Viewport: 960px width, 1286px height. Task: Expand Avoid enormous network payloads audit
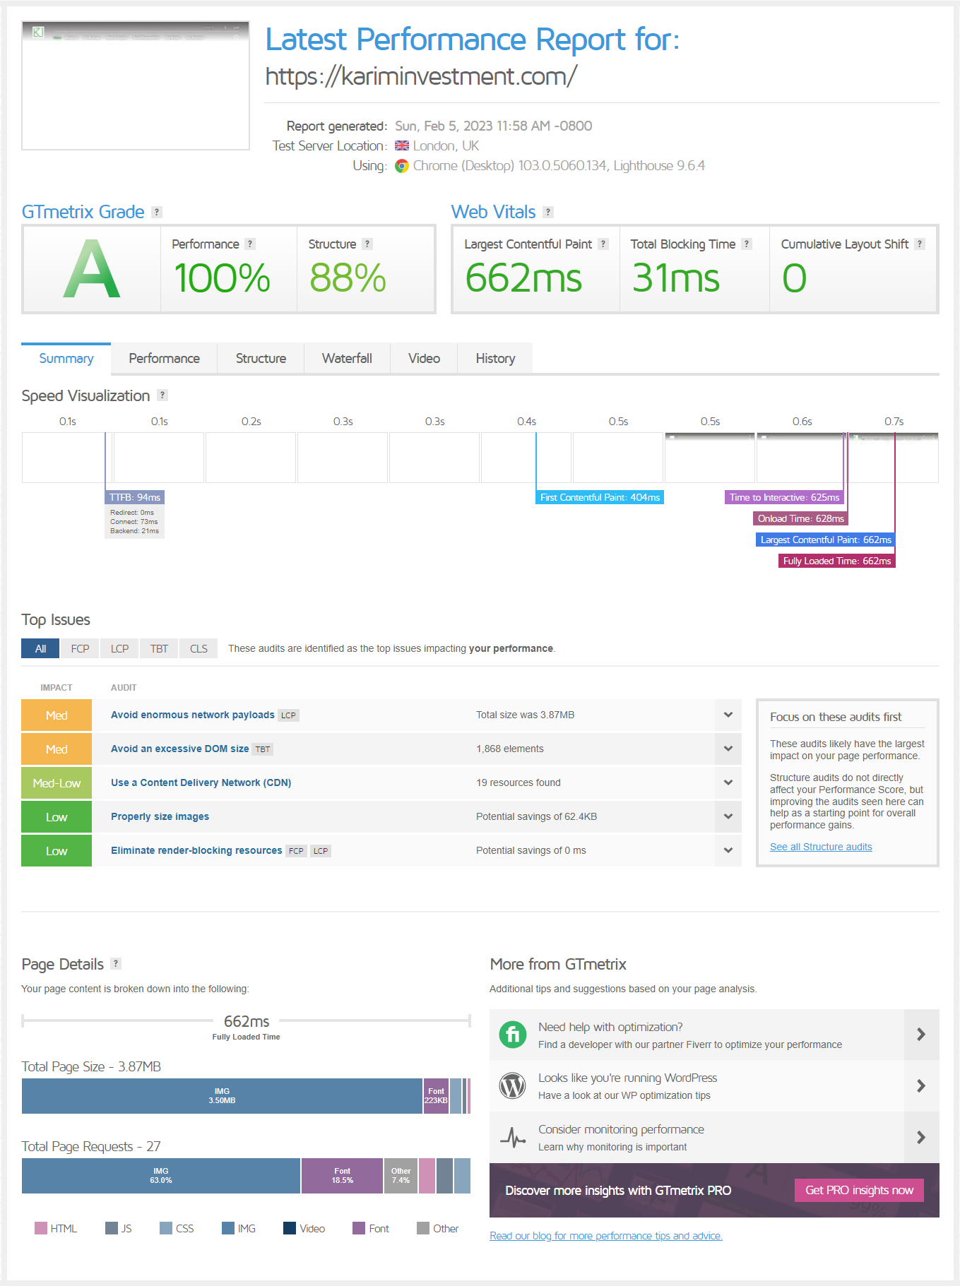click(728, 715)
